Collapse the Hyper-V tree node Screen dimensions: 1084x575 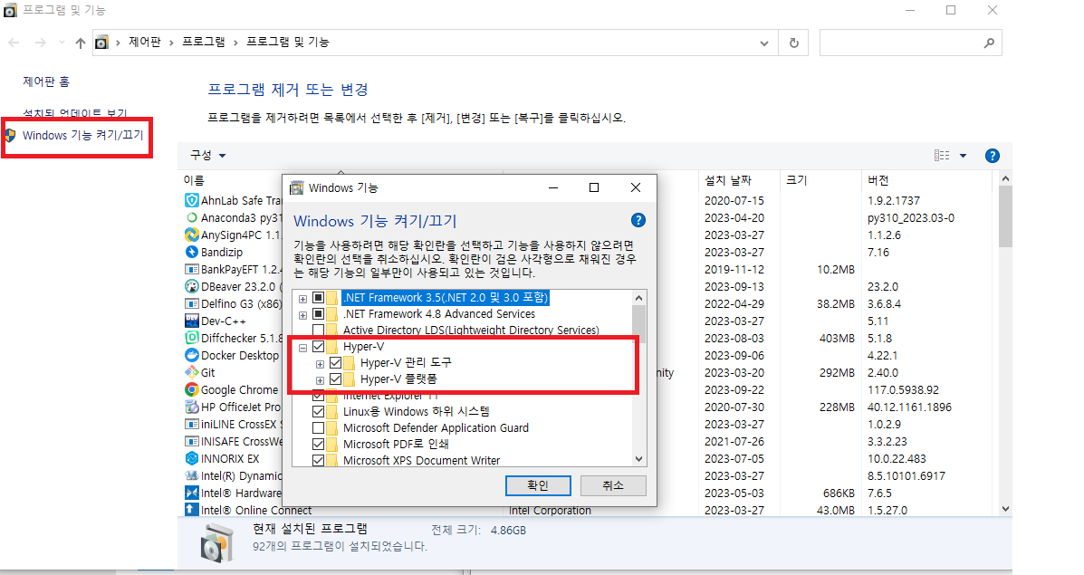tap(302, 348)
